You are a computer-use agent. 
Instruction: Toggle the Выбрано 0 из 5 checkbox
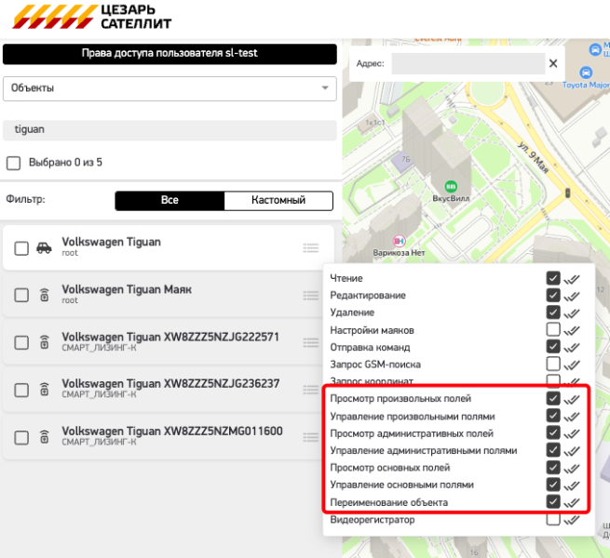tap(14, 163)
